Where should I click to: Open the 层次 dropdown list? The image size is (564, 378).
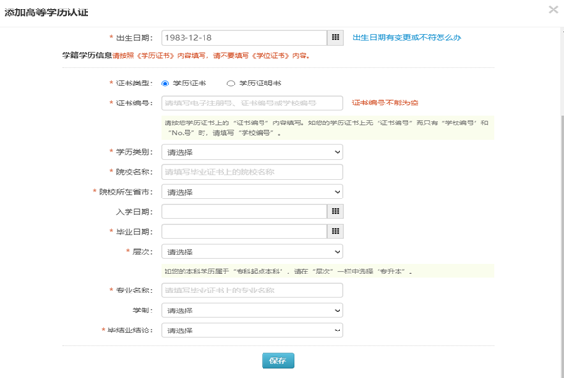pyautogui.click(x=252, y=252)
